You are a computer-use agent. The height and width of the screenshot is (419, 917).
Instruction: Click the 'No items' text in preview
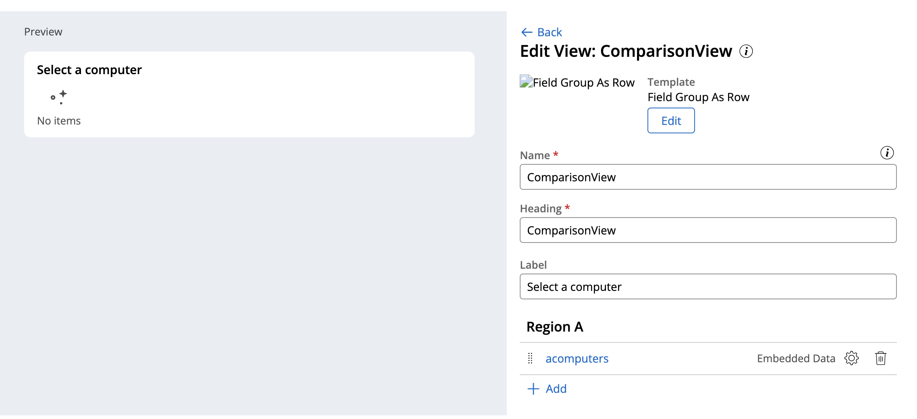59,121
